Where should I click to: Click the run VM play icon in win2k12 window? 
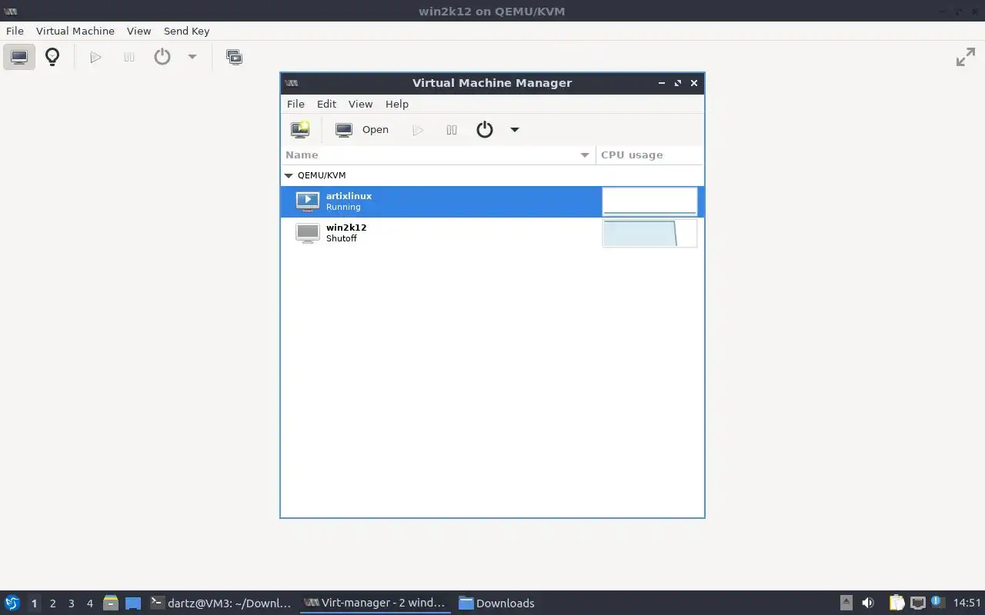pos(95,57)
